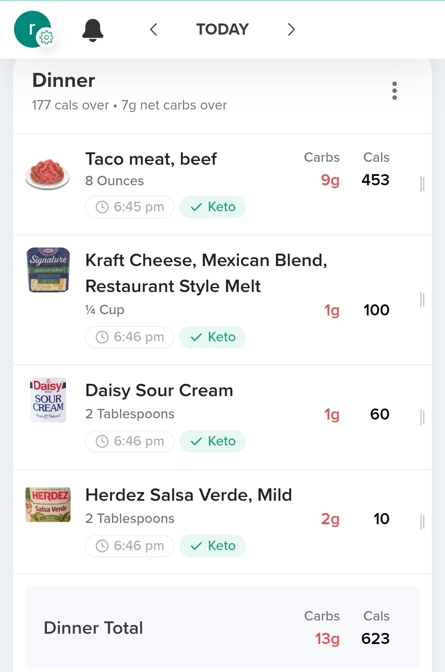Image resolution: width=445 pixels, height=672 pixels.
Task: Edit the 6:45 pm time on Taco meat
Action: coord(130,207)
